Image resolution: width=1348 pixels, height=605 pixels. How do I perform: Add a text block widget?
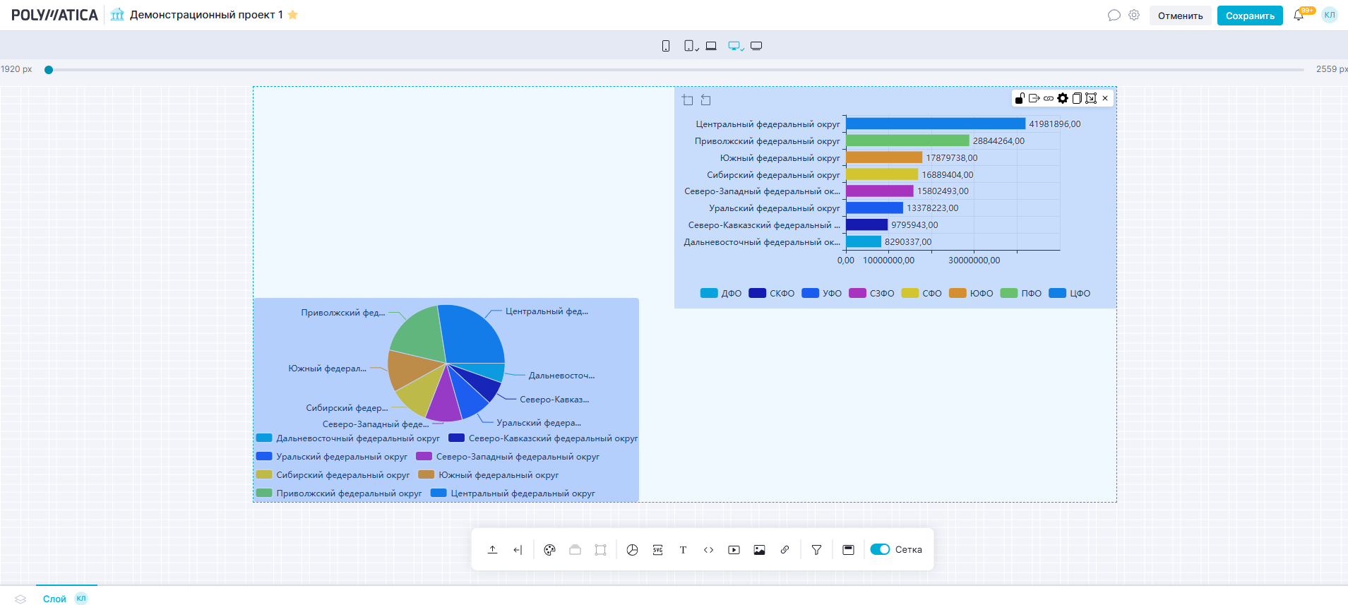(x=683, y=550)
